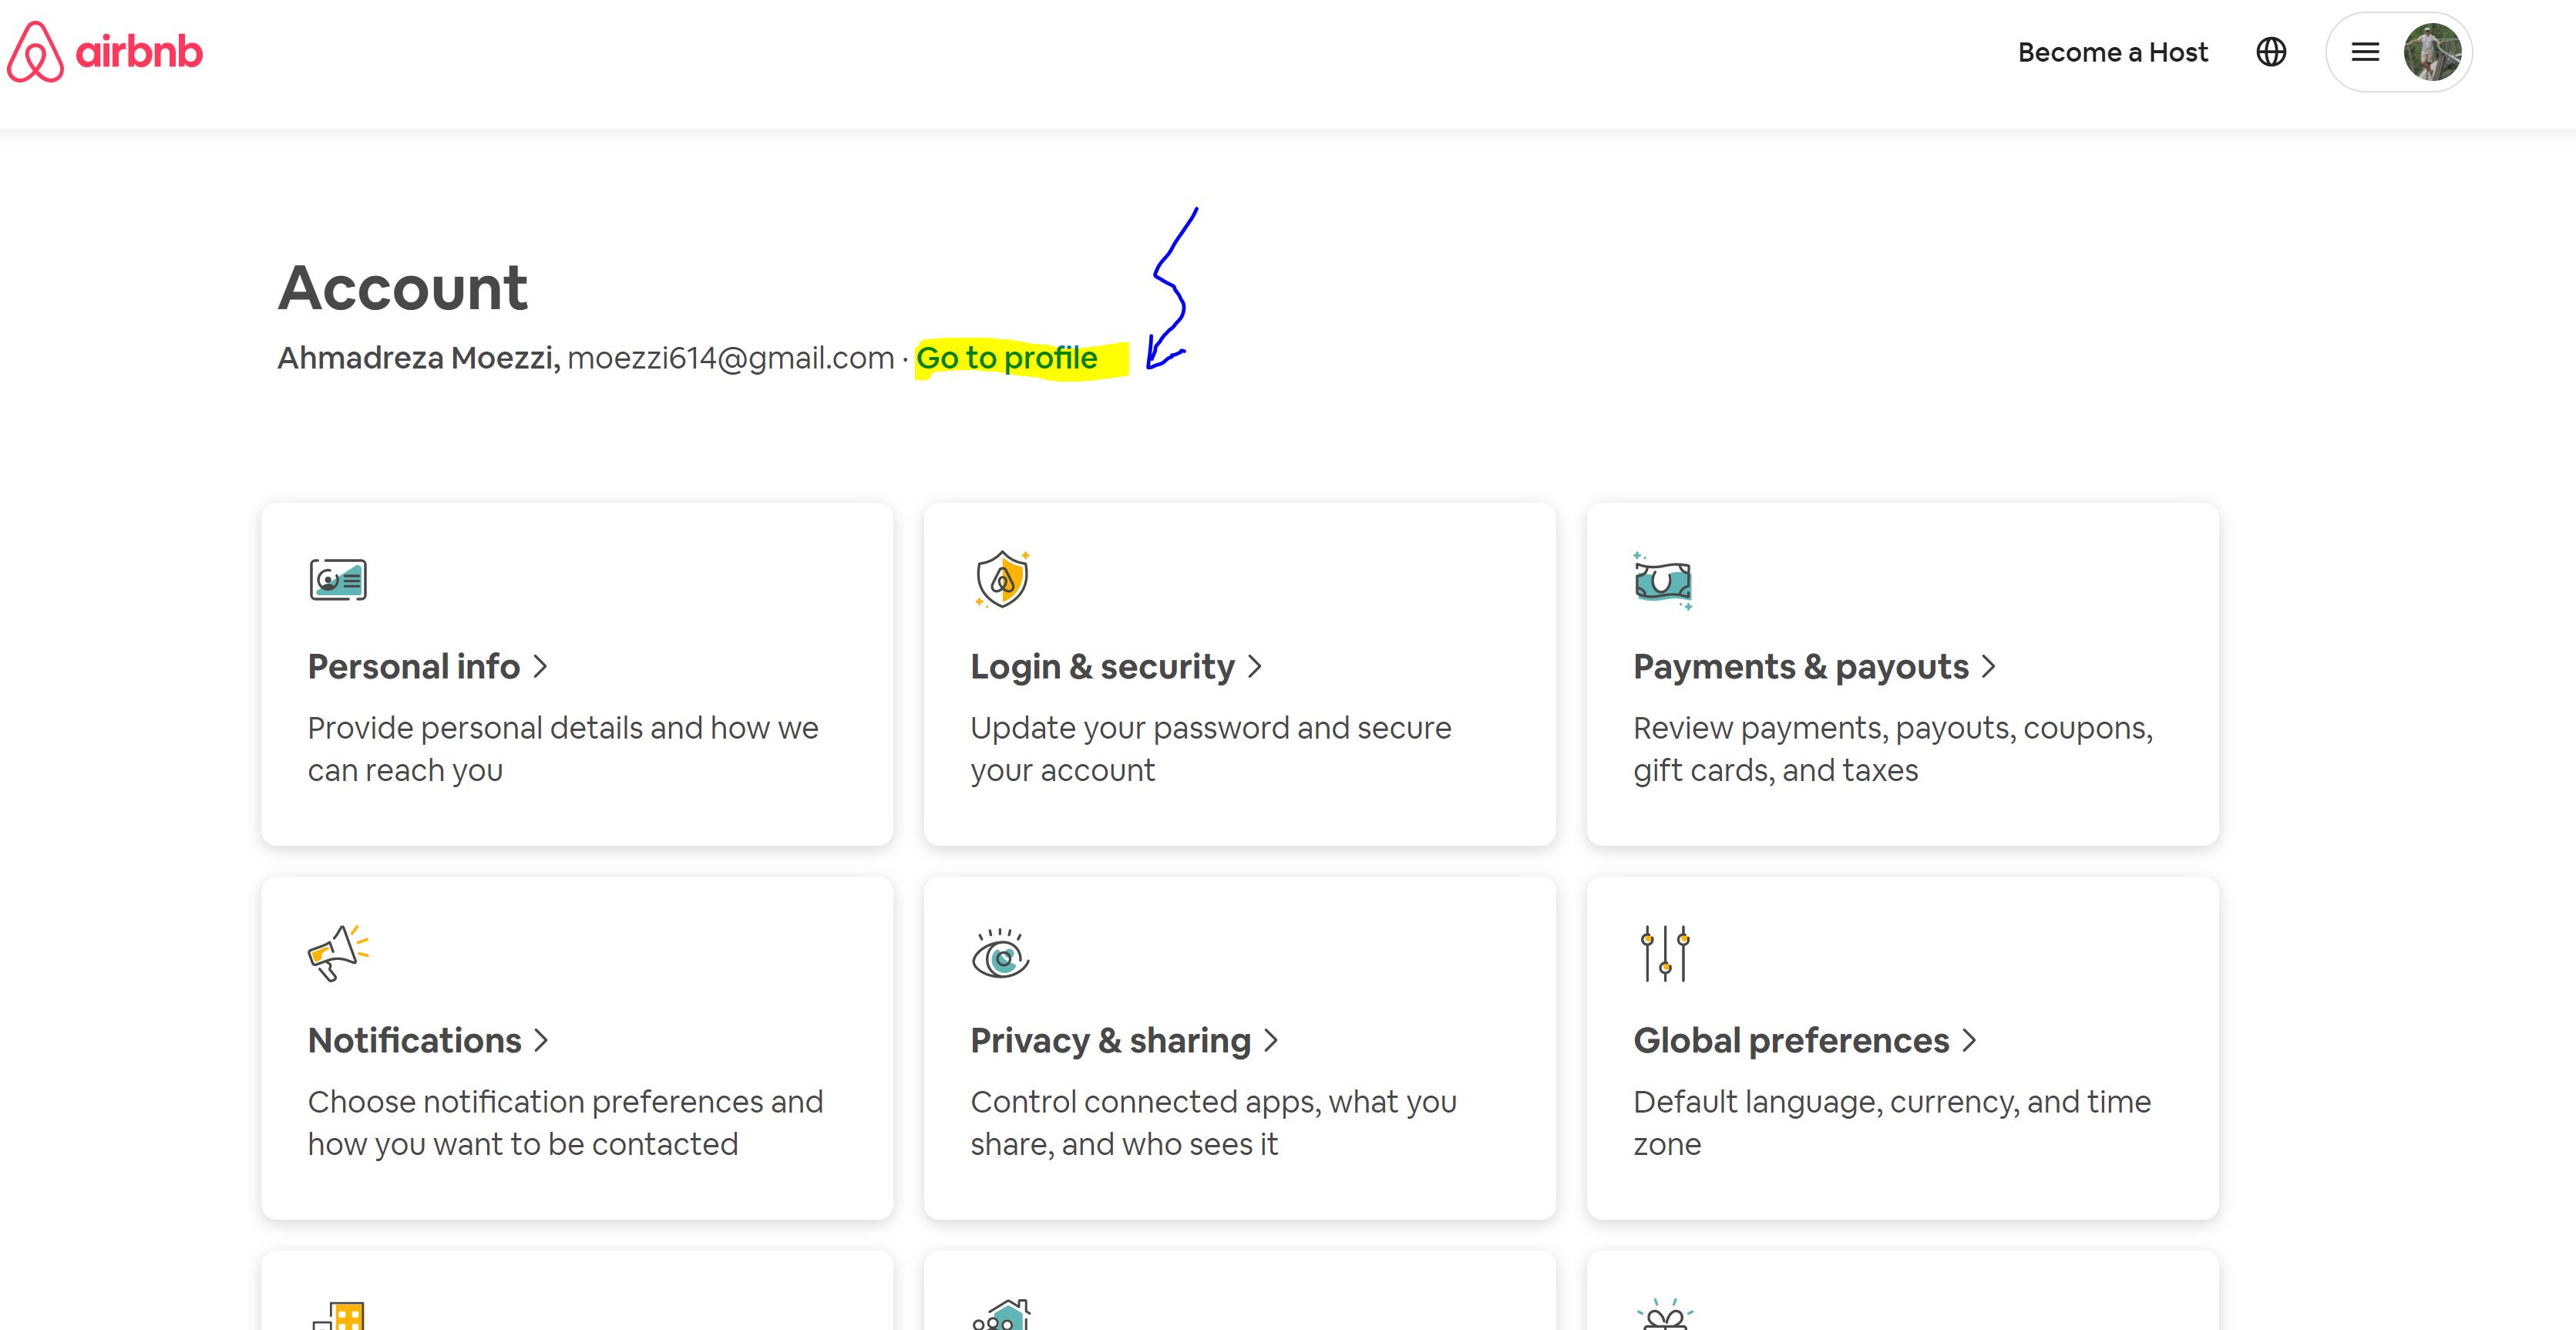Screen dimensions: 2576x1330
Task: Expand chevron next to Login & security
Action: pyautogui.click(x=1255, y=667)
